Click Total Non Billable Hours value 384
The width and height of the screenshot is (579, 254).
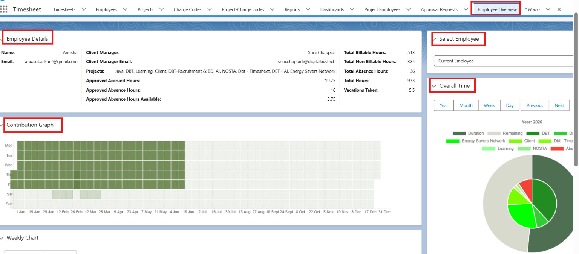(x=411, y=62)
